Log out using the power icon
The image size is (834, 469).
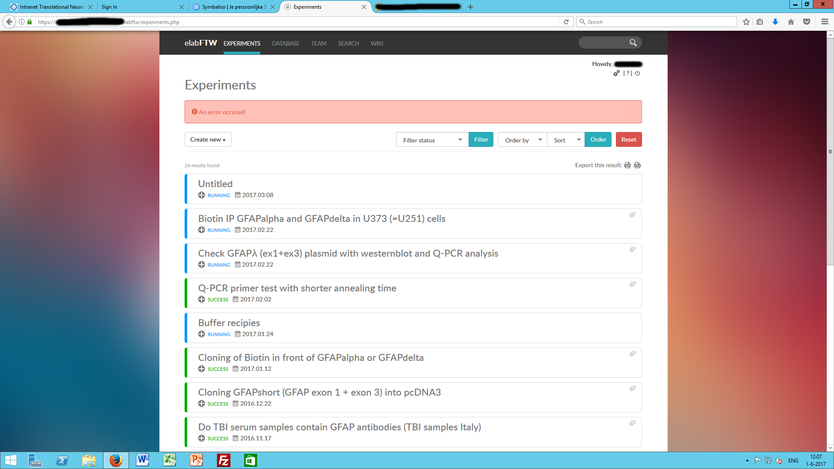click(637, 73)
